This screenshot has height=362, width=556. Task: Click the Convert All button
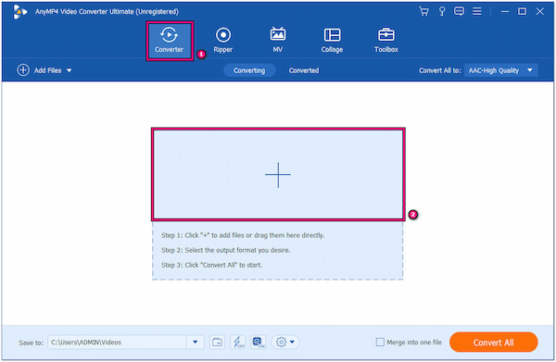tap(493, 343)
